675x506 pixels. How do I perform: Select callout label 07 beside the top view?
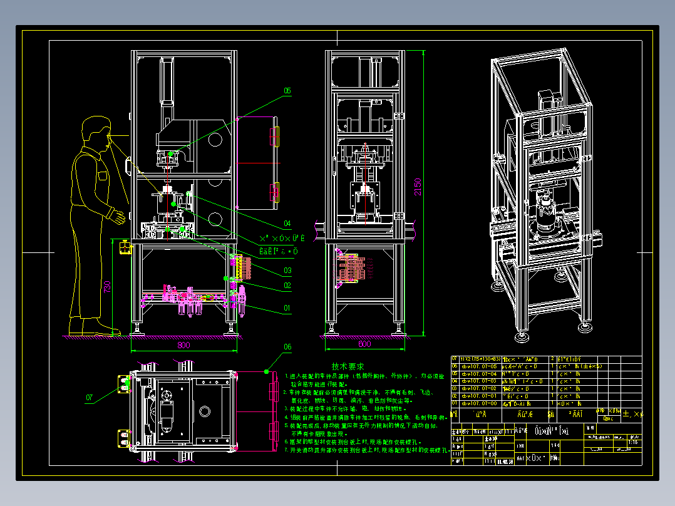(89, 398)
